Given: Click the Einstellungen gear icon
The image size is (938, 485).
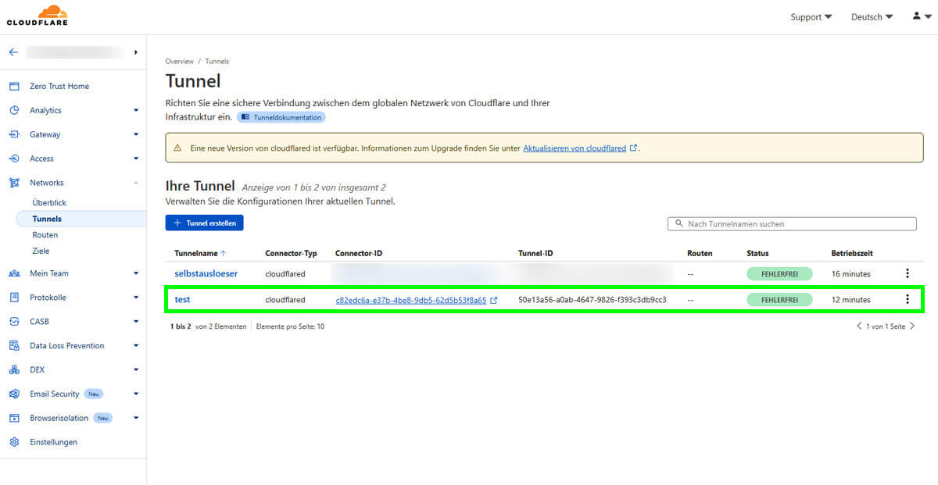Looking at the screenshot, I should 14,442.
